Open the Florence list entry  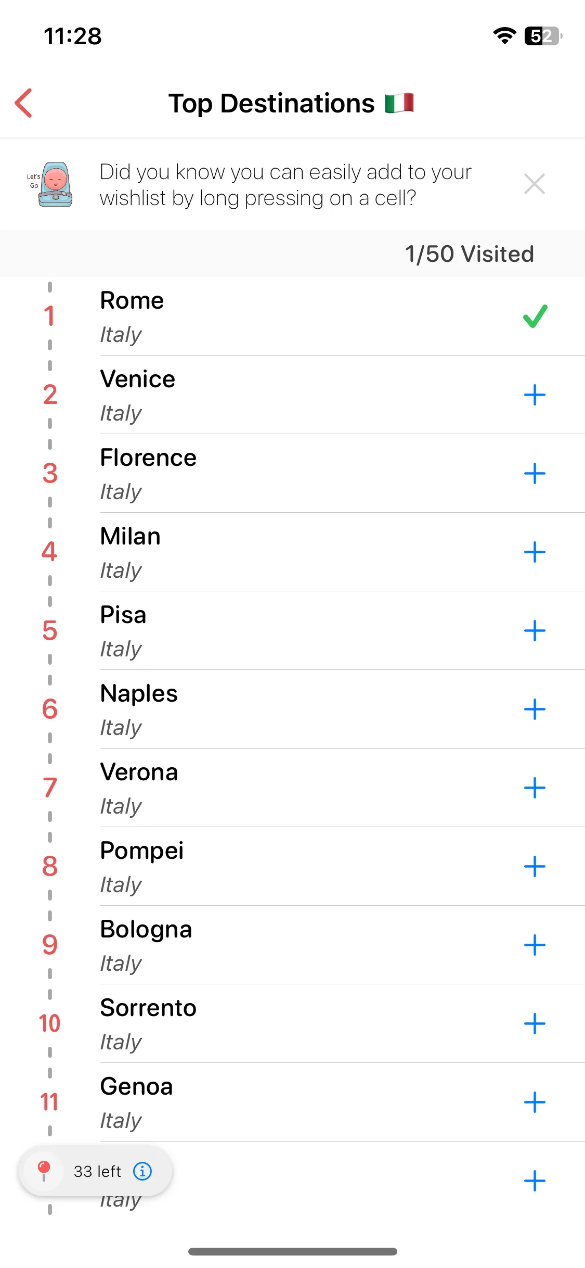(x=292, y=473)
